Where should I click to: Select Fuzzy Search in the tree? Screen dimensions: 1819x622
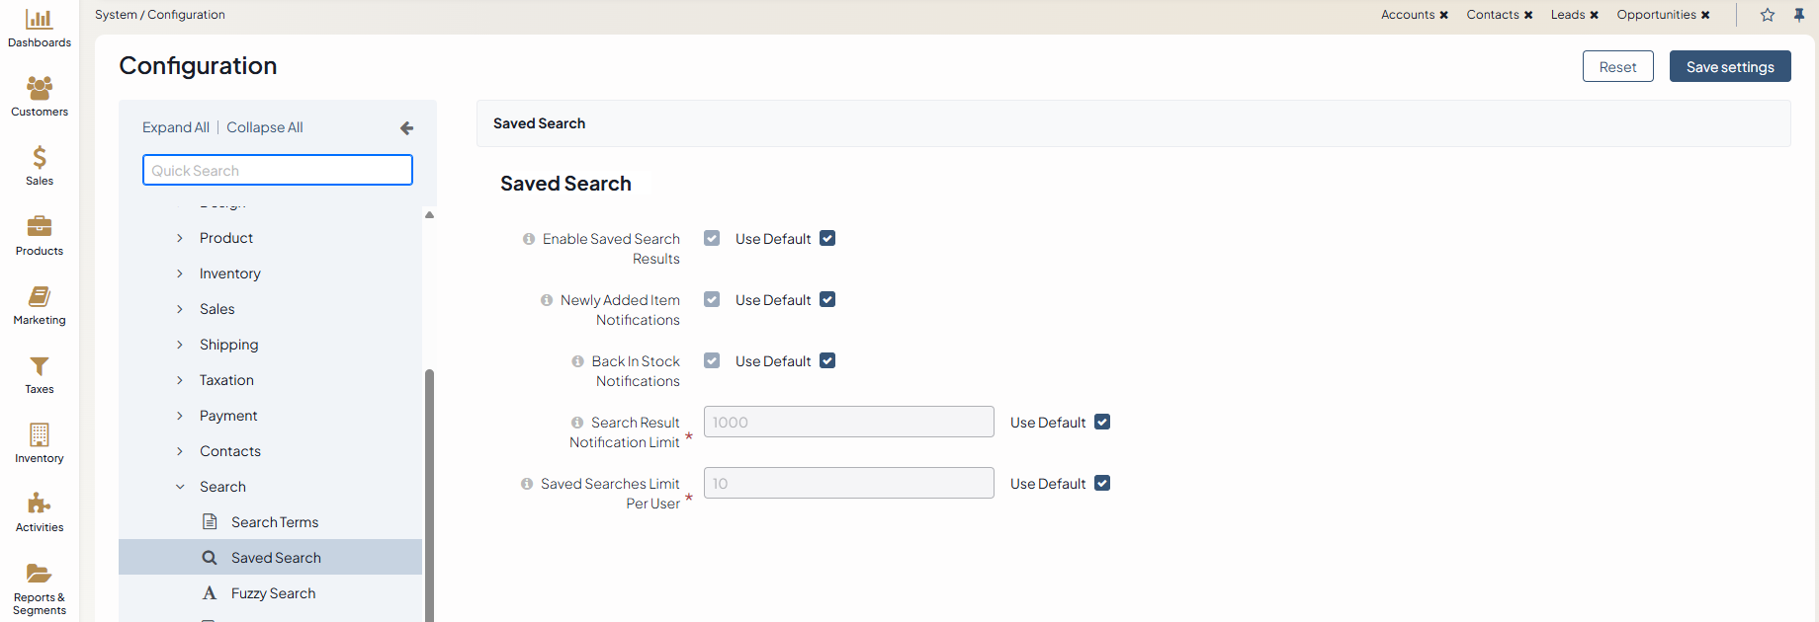pos(273,593)
